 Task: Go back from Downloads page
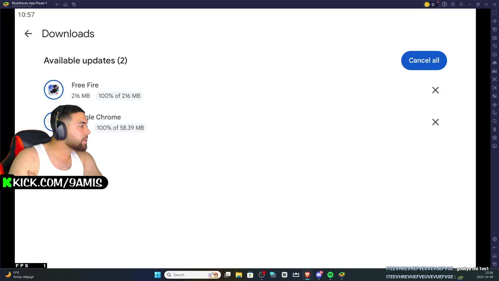click(28, 34)
